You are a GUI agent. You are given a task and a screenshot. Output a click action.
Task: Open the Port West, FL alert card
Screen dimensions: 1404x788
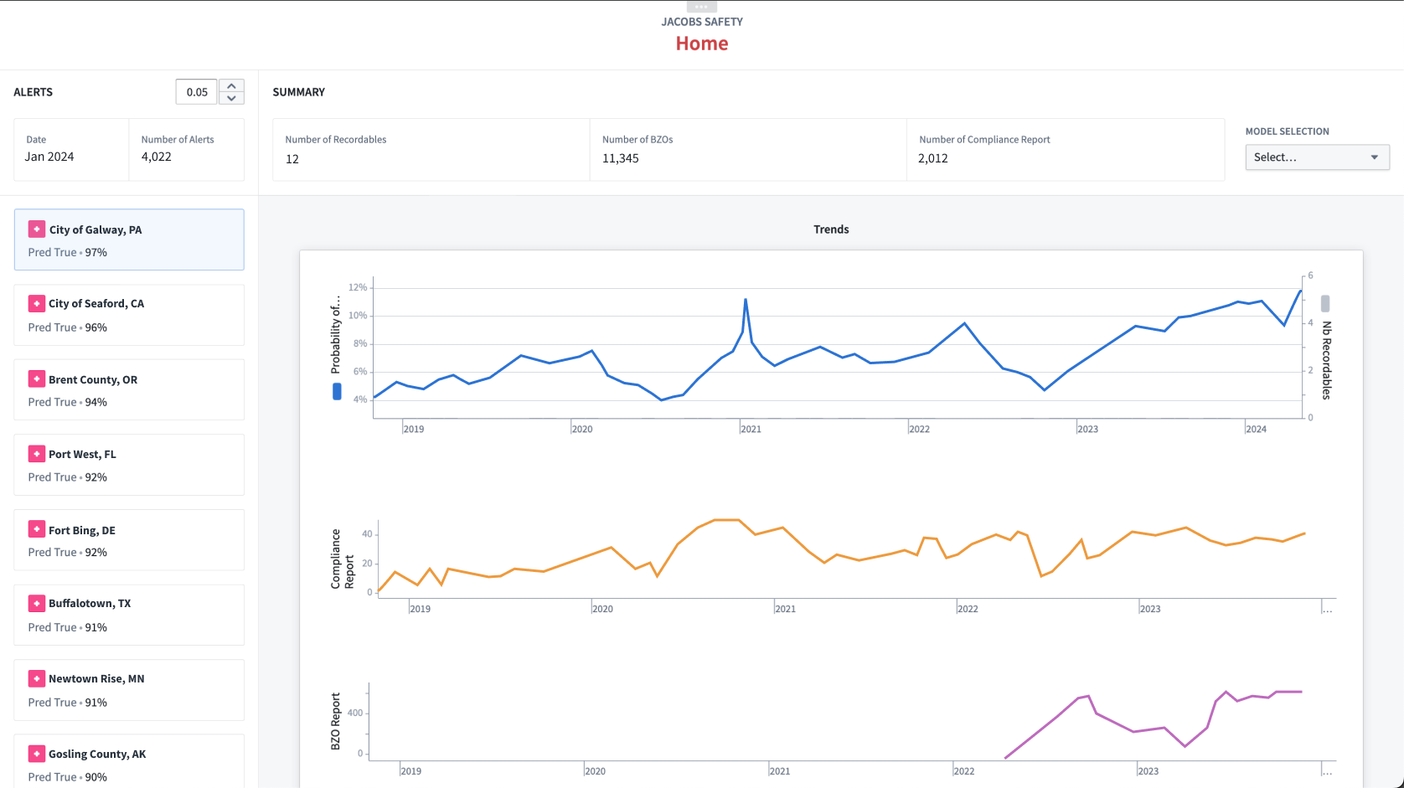[x=129, y=466]
